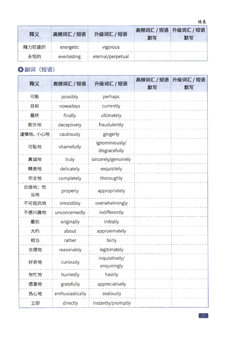
Task: Select "overwhelmingly" beside 不可抵抗地
Action: click(111, 203)
